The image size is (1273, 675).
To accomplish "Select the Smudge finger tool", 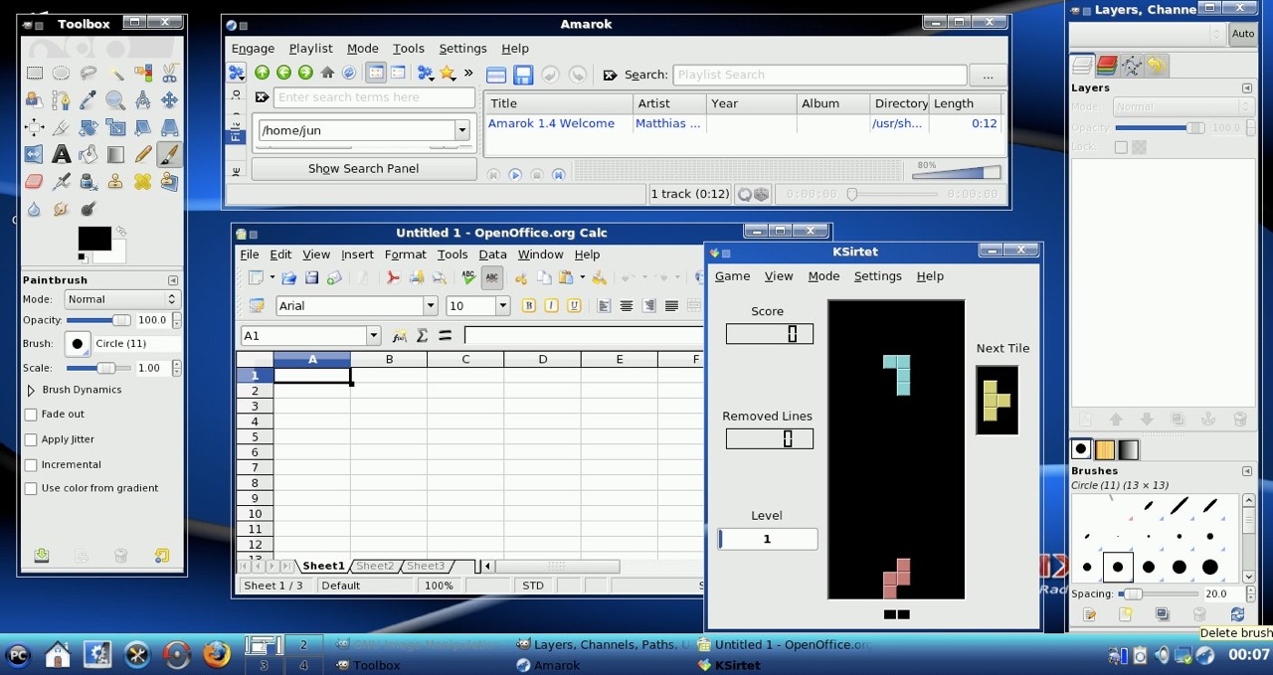I will pyautogui.click(x=61, y=209).
